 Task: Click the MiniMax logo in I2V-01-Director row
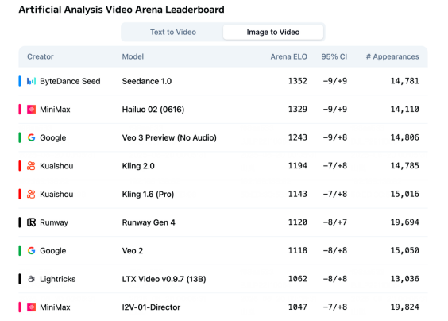[31, 307]
